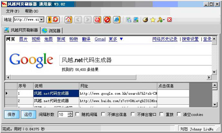Open the 文件(F) menu

click(x=13, y=11)
